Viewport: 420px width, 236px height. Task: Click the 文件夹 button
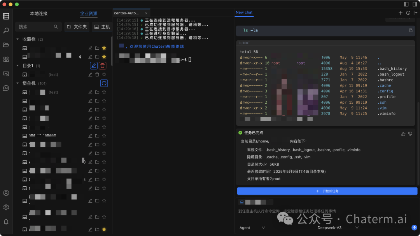[x=77, y=27]
